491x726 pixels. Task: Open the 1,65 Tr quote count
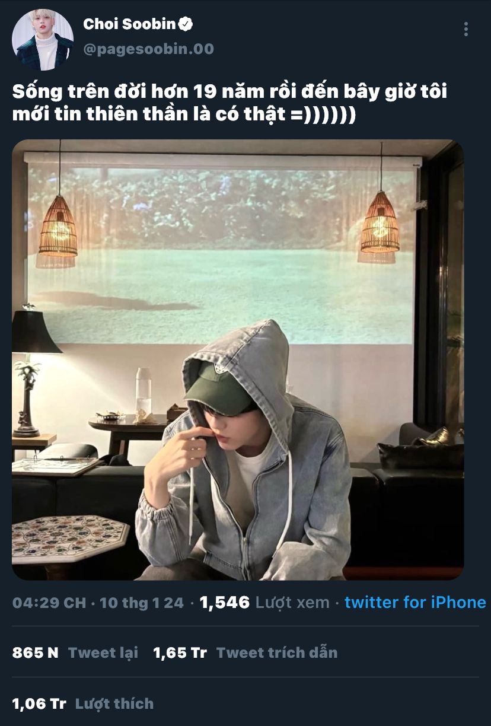coord(180,653)
